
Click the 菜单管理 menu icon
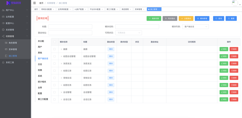click(x=6, y=49)
